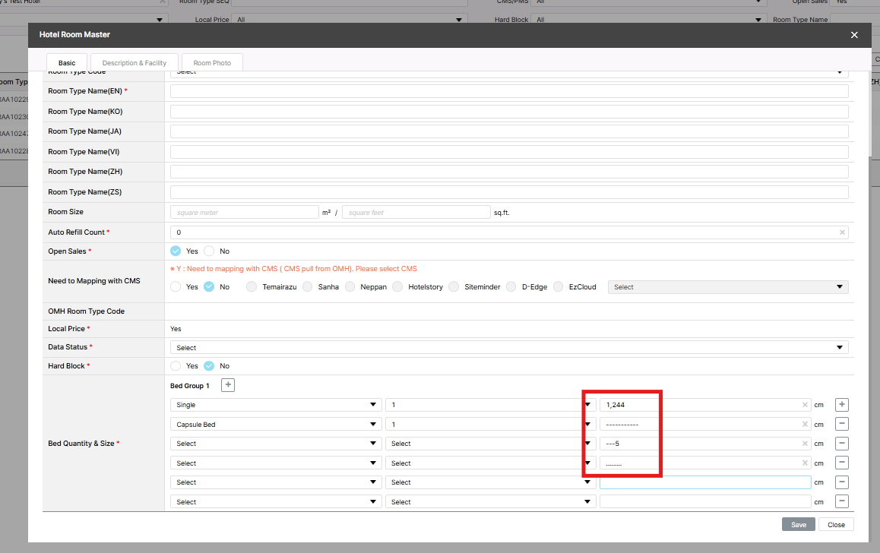Clear the Capsule Bed row size value
The width and height of the screenshot is (880, 553).
click(x=805, y=424)
